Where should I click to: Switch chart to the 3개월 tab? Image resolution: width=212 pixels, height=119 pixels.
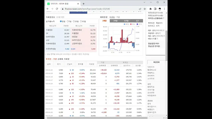point(115,21)
